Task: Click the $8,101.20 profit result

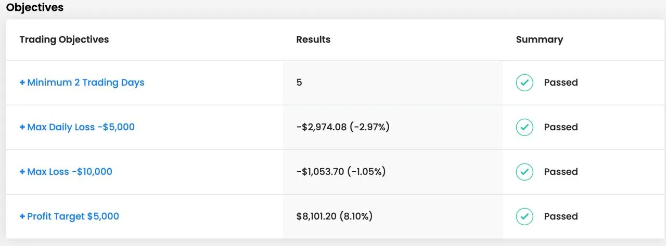Action: coord(334,216)
